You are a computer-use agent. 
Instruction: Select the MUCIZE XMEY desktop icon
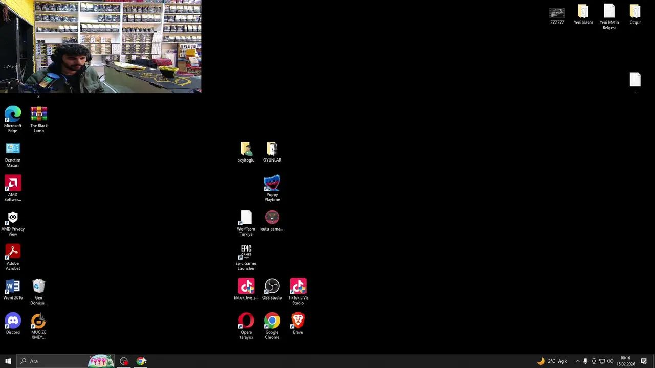click(x=39, y=326)
